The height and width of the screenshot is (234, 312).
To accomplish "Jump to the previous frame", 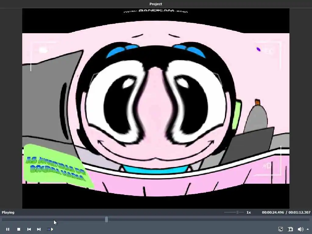I will tap(29, 229).
